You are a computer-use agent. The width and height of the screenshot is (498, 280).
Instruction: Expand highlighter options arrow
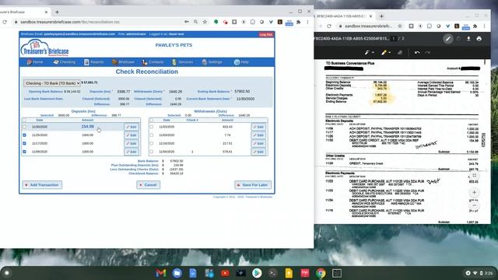point(390,53)
